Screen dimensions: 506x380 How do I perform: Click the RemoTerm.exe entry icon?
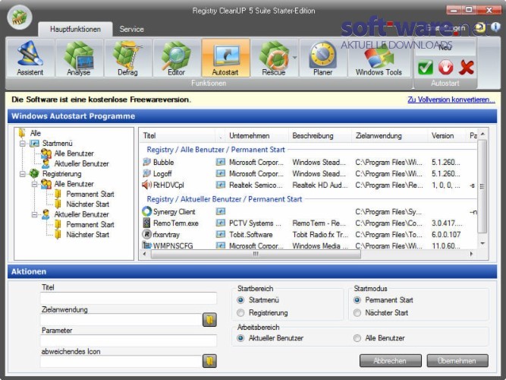click(x=147, y=223)
